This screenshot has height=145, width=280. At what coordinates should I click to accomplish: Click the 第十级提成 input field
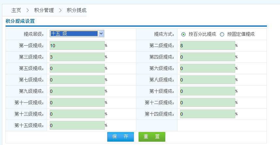(207, 91)
